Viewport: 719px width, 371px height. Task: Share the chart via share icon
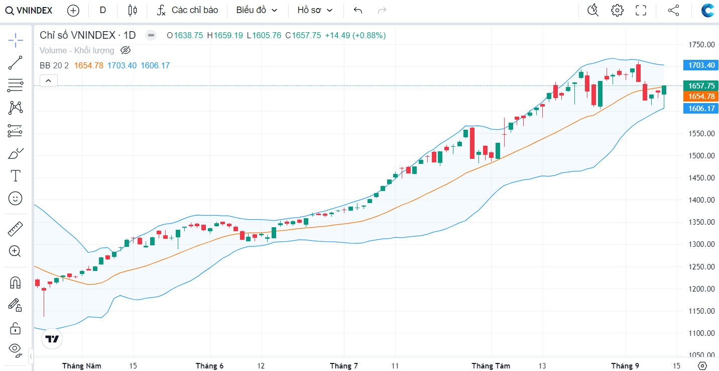click(673, 10)
